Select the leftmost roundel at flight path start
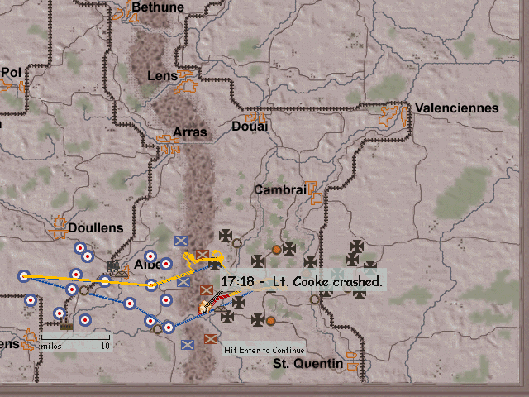Image resolution: width=529 pixels, height=397 pixels. pos(25,276)
